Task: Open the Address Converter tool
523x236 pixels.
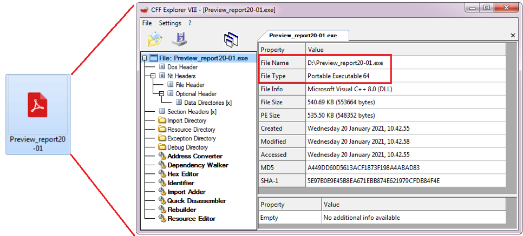Action: [x=194, y=156]
